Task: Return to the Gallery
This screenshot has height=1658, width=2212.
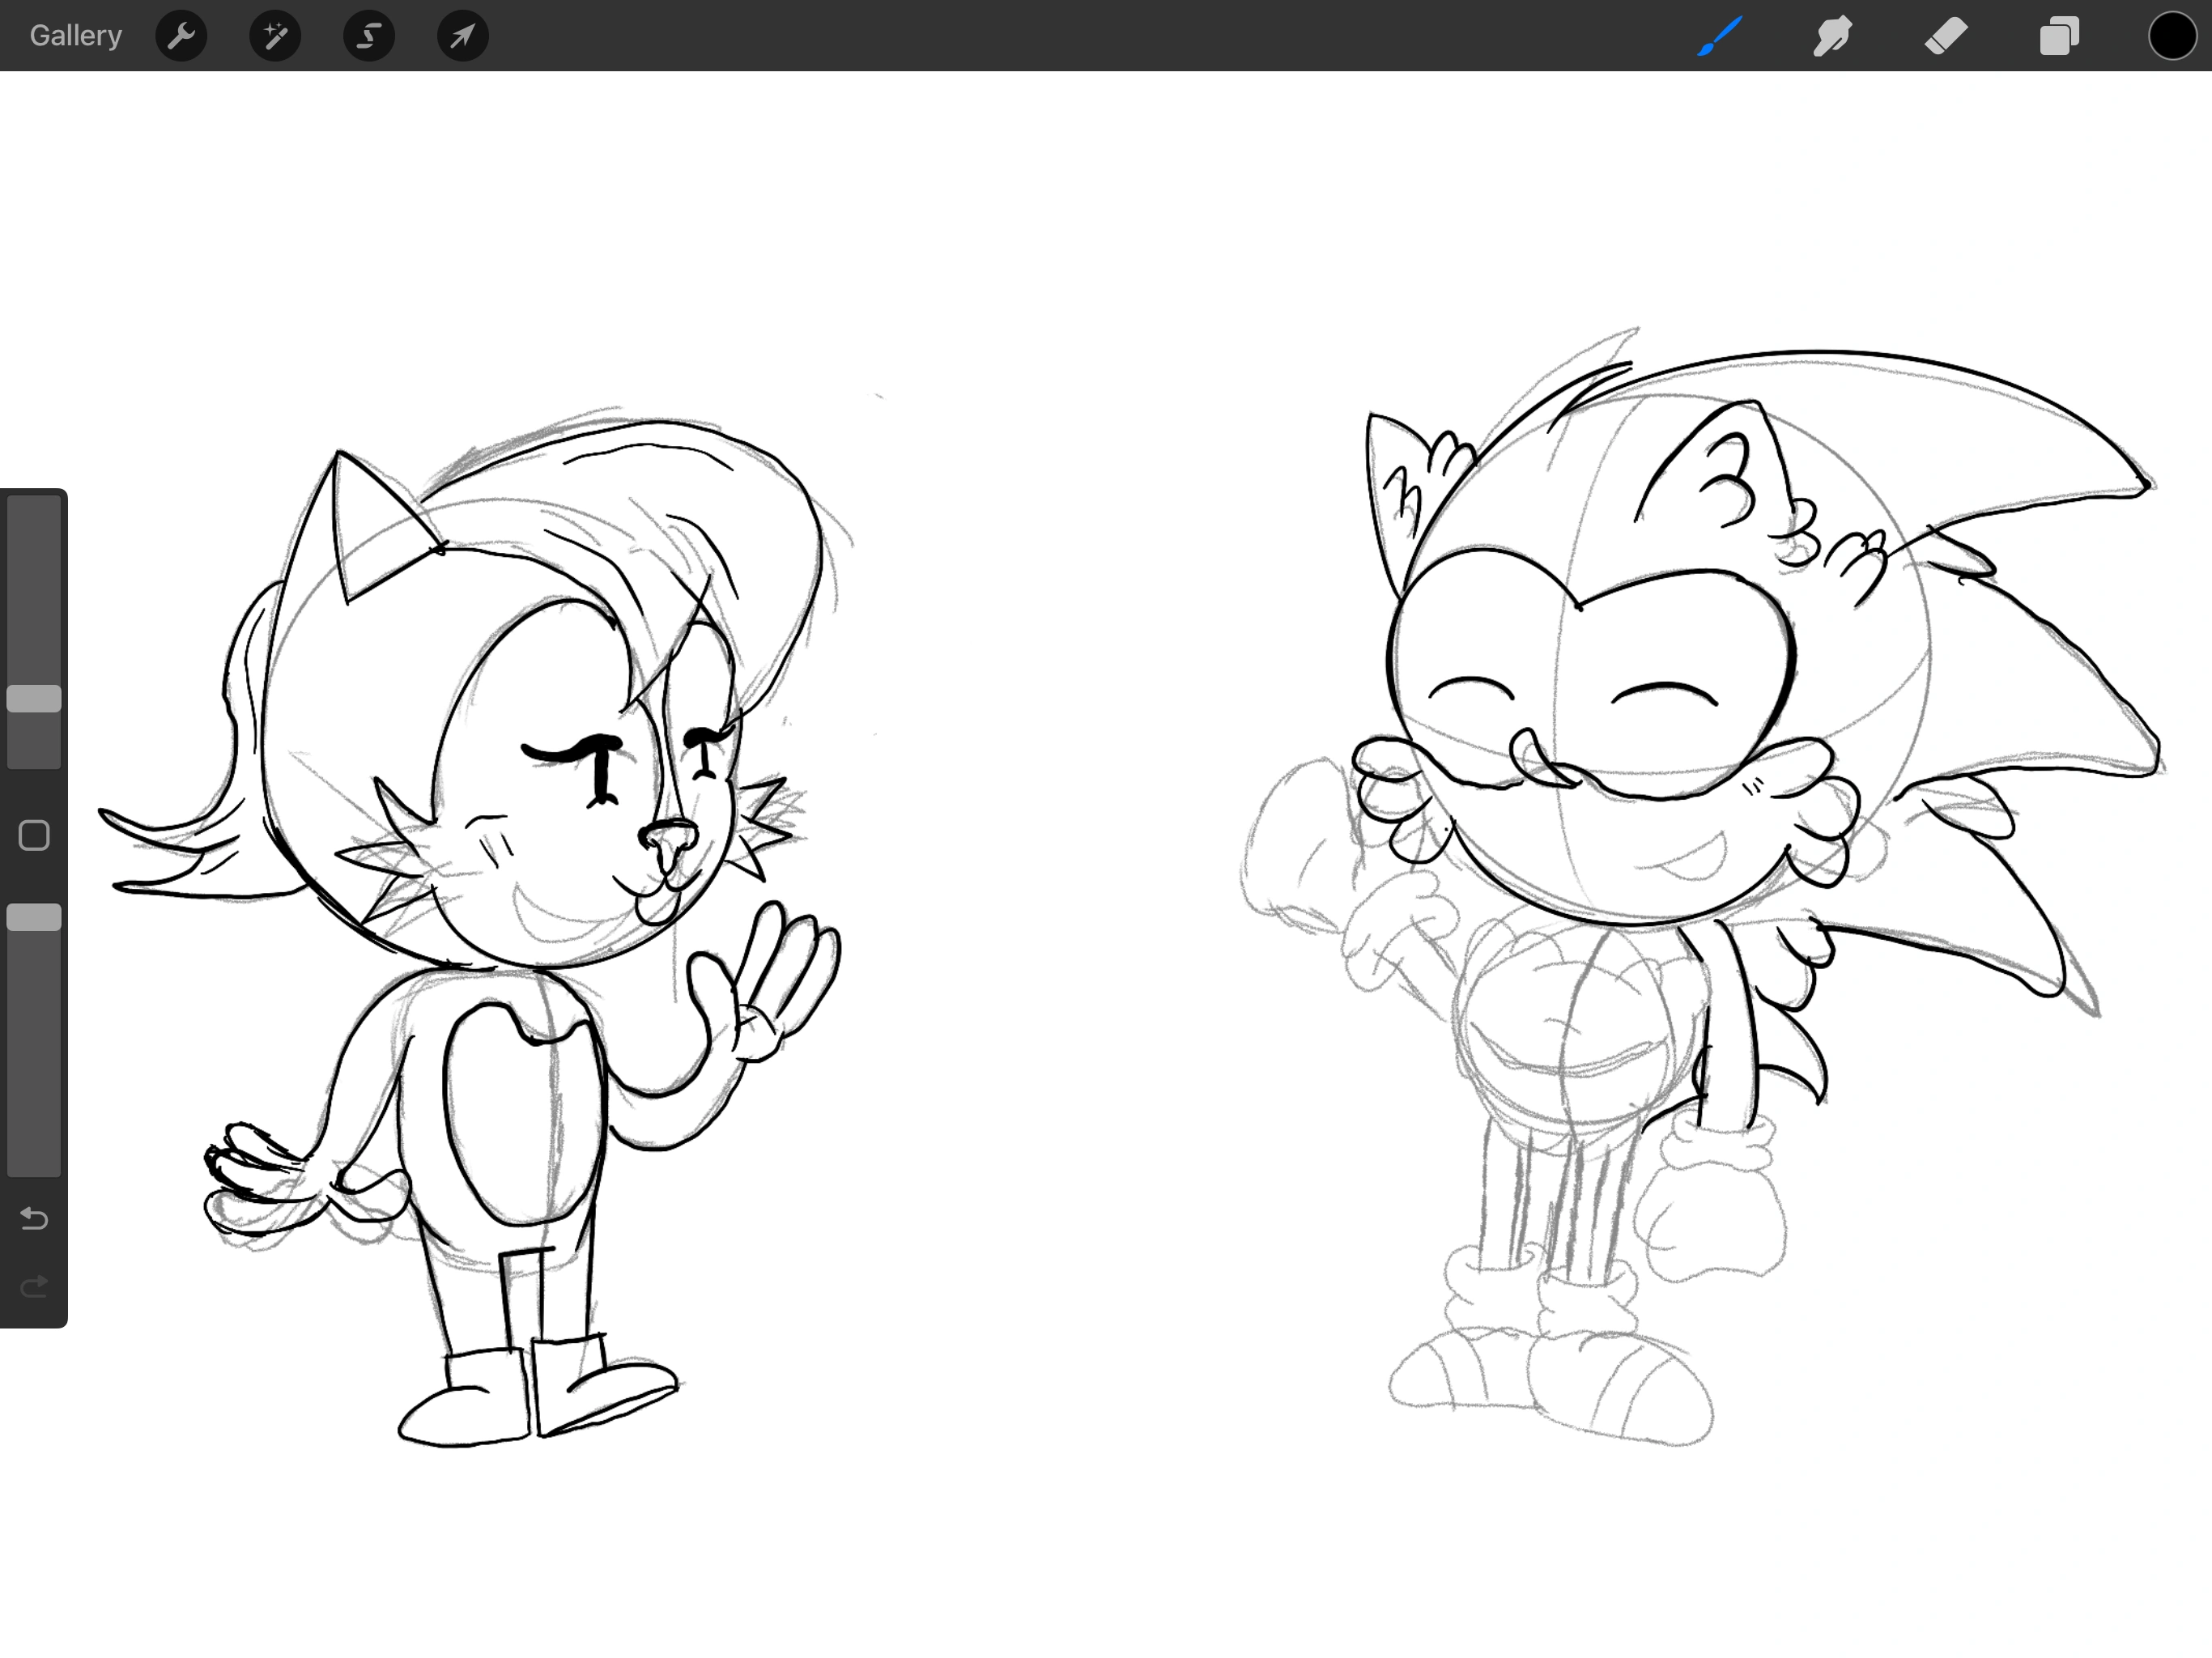Action: pyautogui.click(x=75, y=35)
